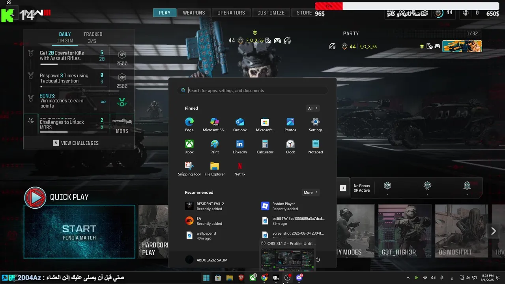This screenshot has width=505, height=284.
Task: Switch to Chrome on taskbar
Action: [264, 278]
